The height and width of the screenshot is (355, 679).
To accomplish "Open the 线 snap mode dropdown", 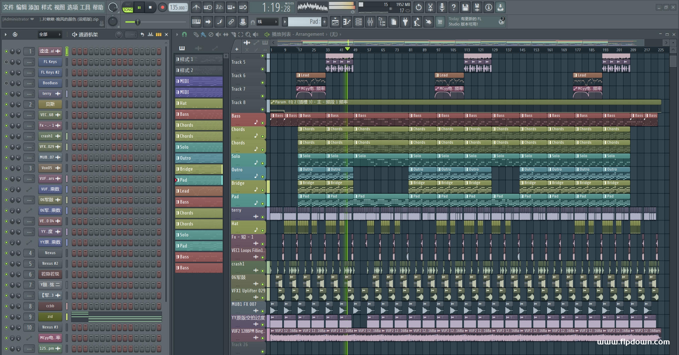I will [x=267, y=22].
